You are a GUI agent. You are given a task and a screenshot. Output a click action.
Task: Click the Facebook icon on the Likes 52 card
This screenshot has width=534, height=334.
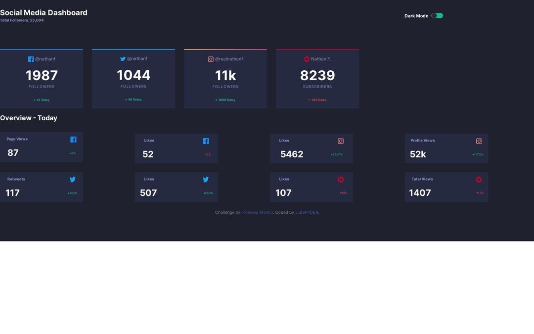click(x=206, y=141)
